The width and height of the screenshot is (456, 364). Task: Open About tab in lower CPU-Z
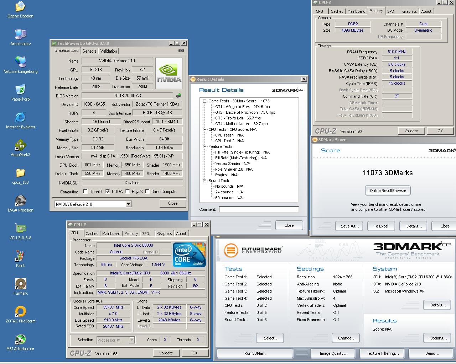click(x=181, y=234)
